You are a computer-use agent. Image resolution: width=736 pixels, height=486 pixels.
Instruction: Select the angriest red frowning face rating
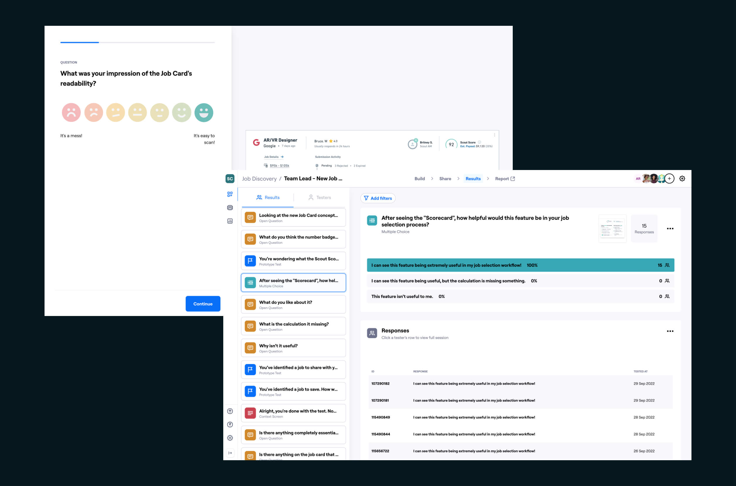point(71,113)
